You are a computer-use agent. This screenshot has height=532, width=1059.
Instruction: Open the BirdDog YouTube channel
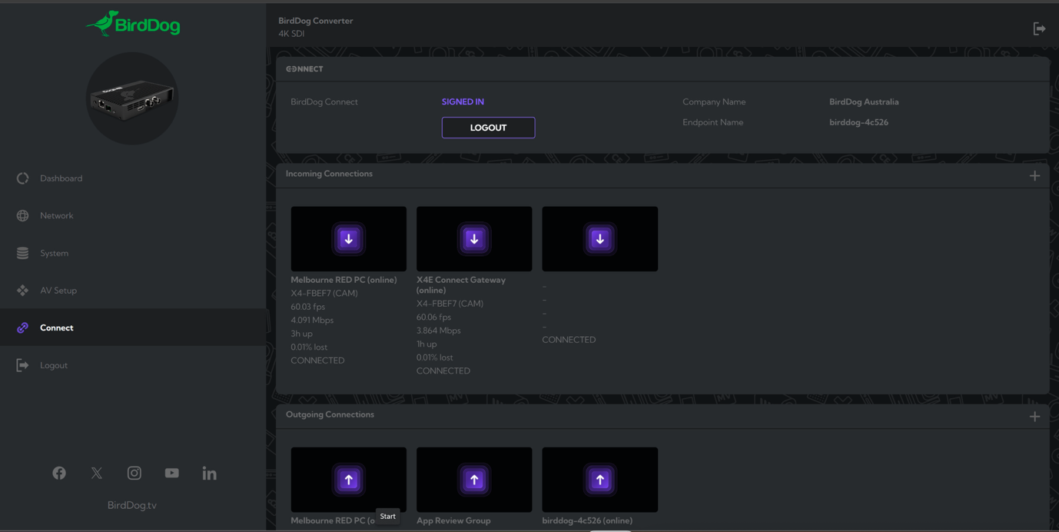point(172,473)
